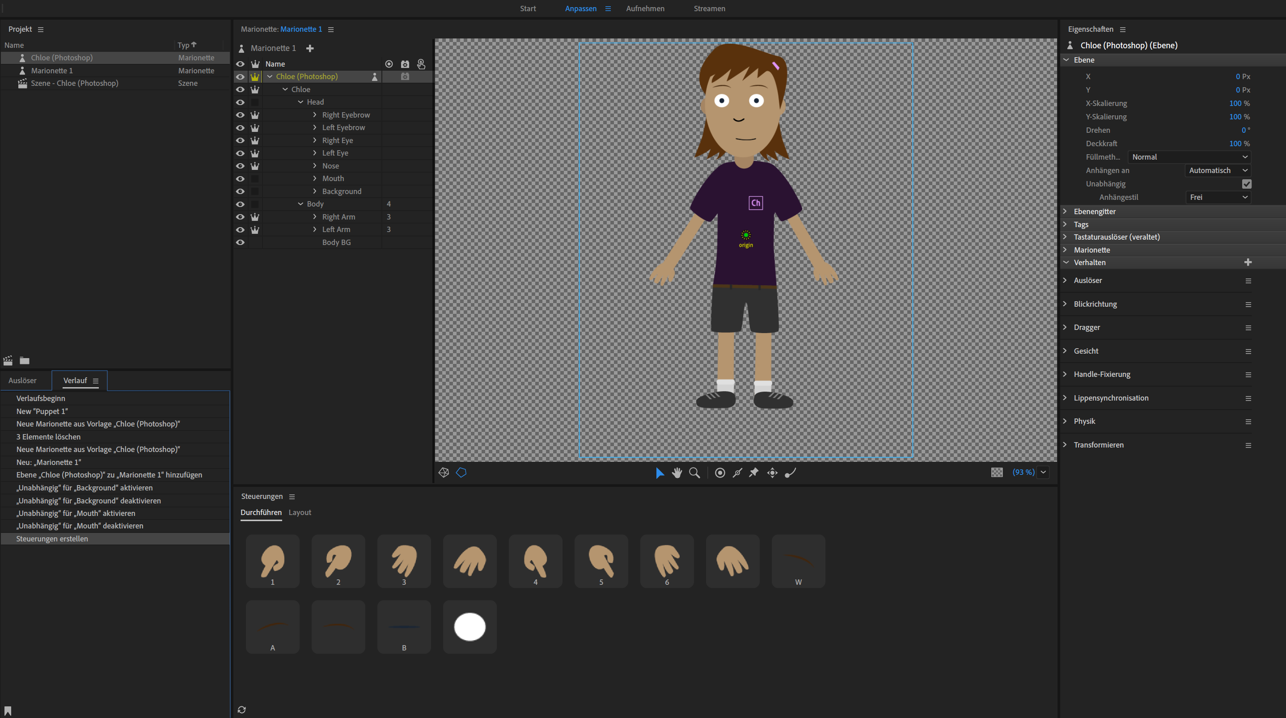Hide the Body BG layer visibility

pos(241,242)
